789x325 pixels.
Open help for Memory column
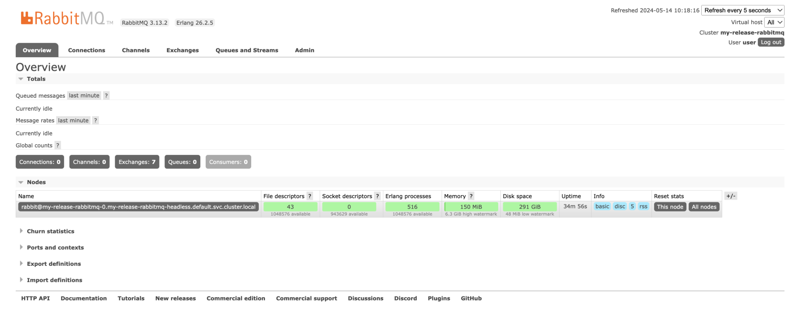(x=471, y=196)
